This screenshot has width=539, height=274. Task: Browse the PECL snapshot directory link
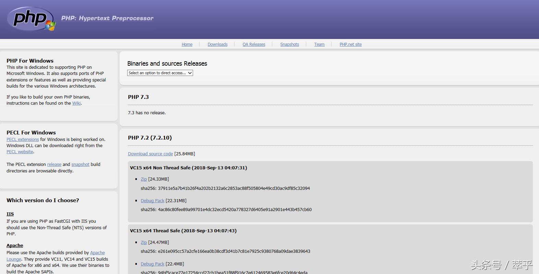[x=80, y=165]
